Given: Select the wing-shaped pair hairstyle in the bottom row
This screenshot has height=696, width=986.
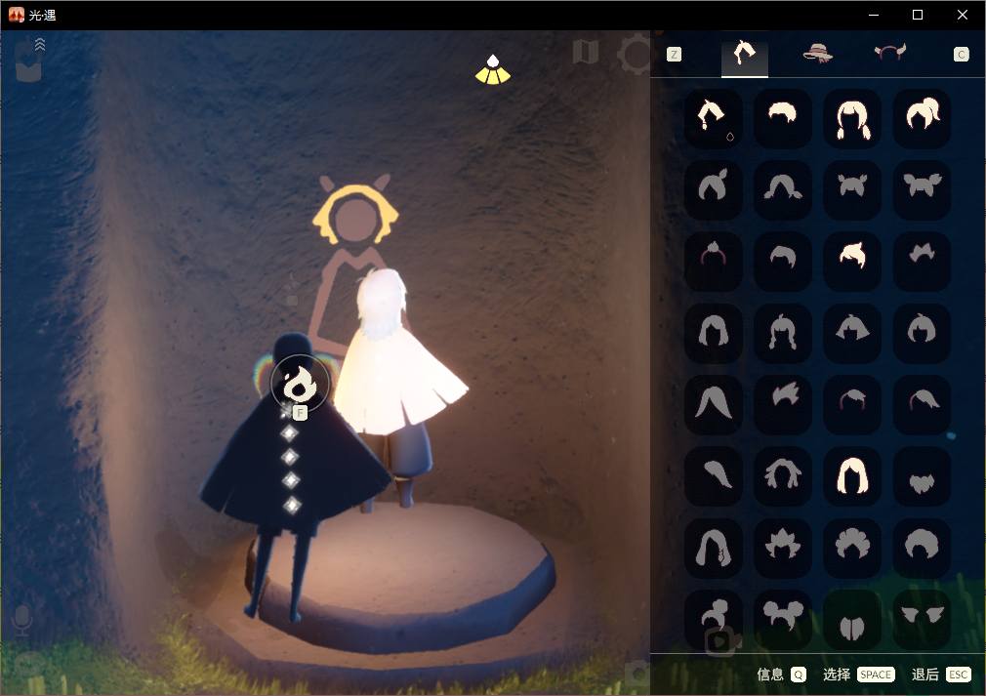Looking at the screenshot, I should pos(922,619).
